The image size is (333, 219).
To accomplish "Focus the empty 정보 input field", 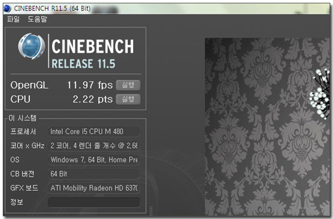I will 94,202.
